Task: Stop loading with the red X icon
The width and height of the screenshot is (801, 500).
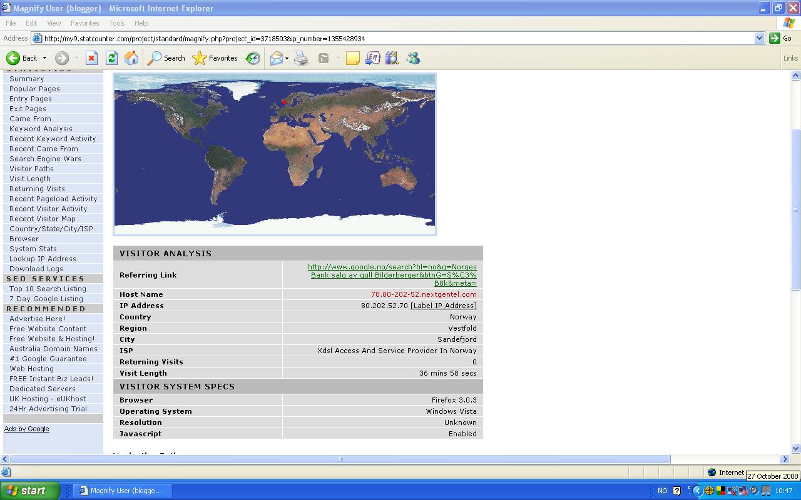Action: point(91,58)
